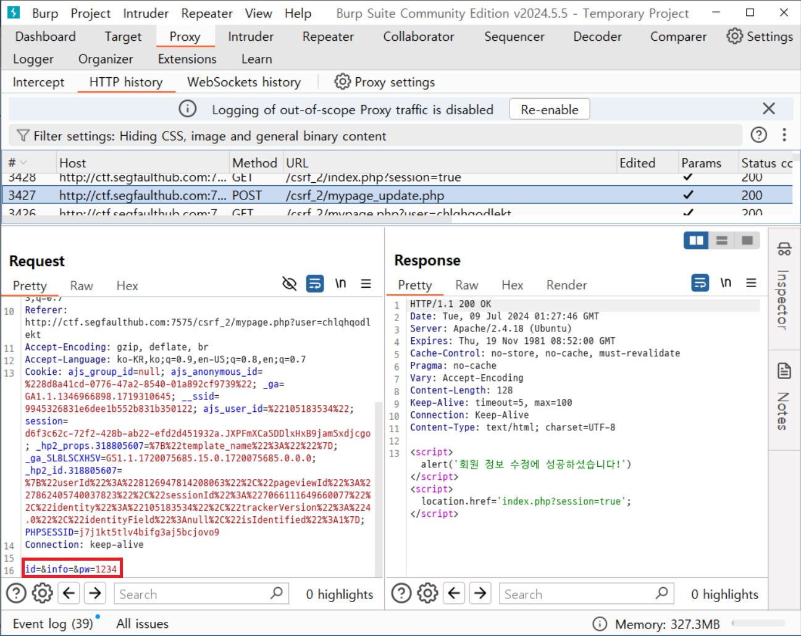Screen dimensions: 801x636
Task: Open All issues in status bar
Action: click(x=143, y=624)
